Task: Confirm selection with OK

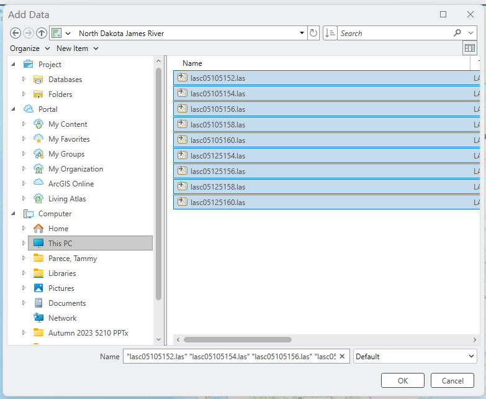Action: (403, 380)
